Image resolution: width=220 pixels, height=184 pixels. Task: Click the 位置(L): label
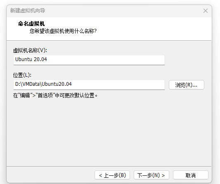coord(22,75)
